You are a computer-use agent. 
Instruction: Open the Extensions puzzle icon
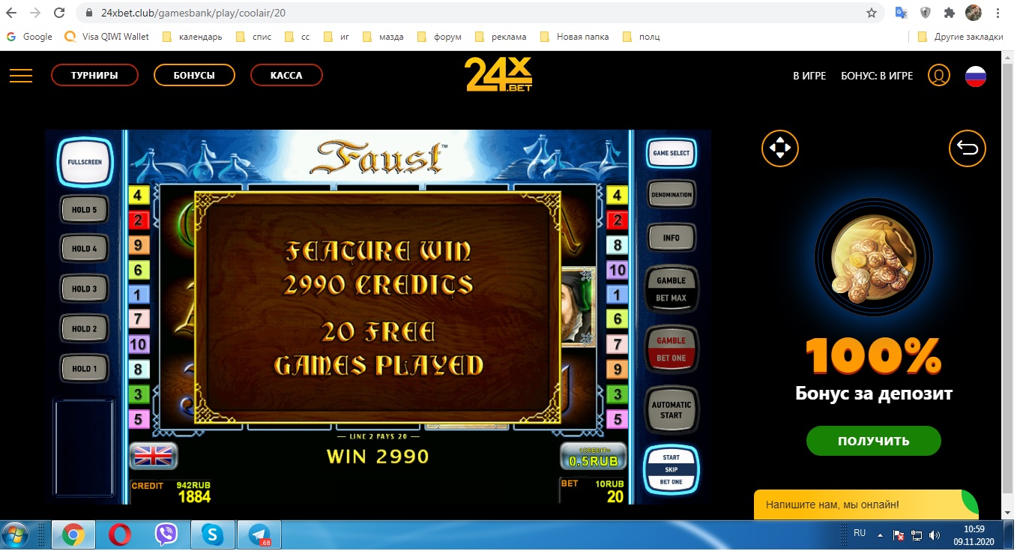(950, 13)
